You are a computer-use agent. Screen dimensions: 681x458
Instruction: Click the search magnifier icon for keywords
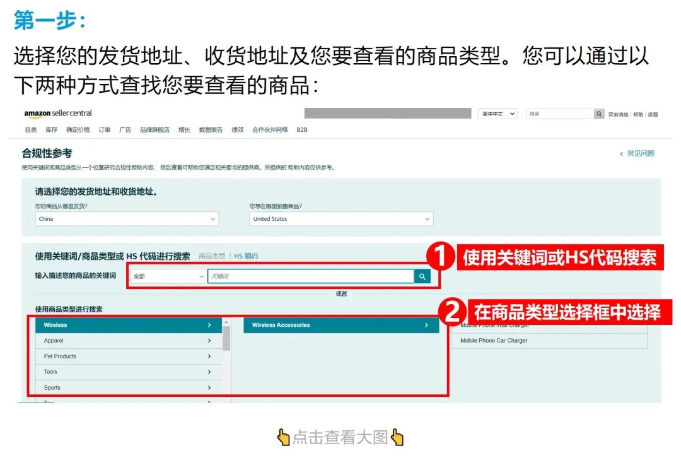click(422, 276)
